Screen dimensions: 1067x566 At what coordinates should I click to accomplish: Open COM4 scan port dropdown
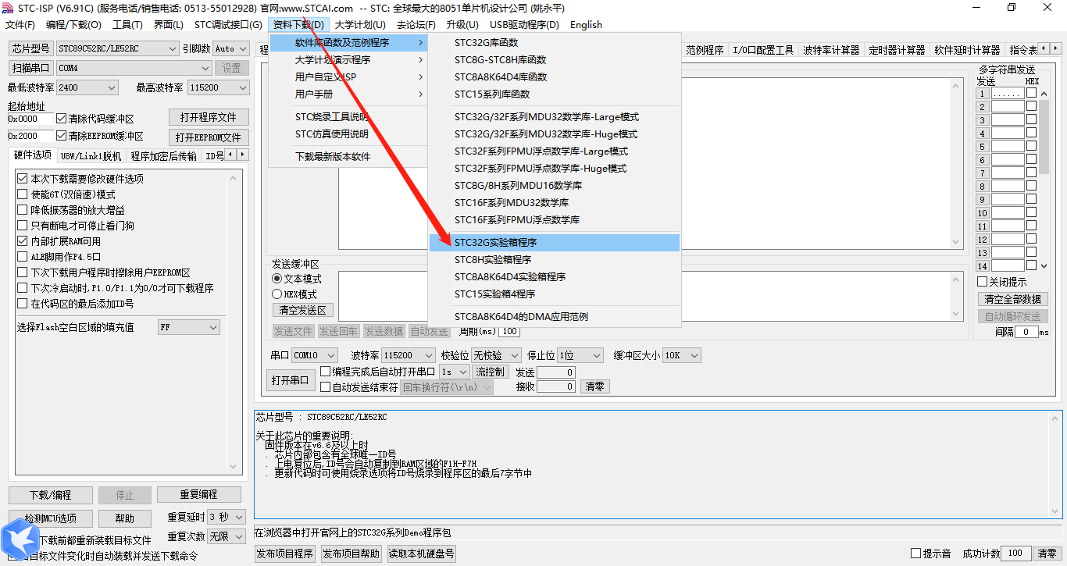point(134,68)
